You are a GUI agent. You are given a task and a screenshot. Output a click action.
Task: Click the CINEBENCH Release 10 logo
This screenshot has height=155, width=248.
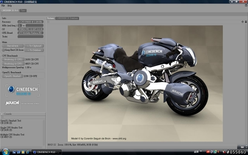pos(22,90)
